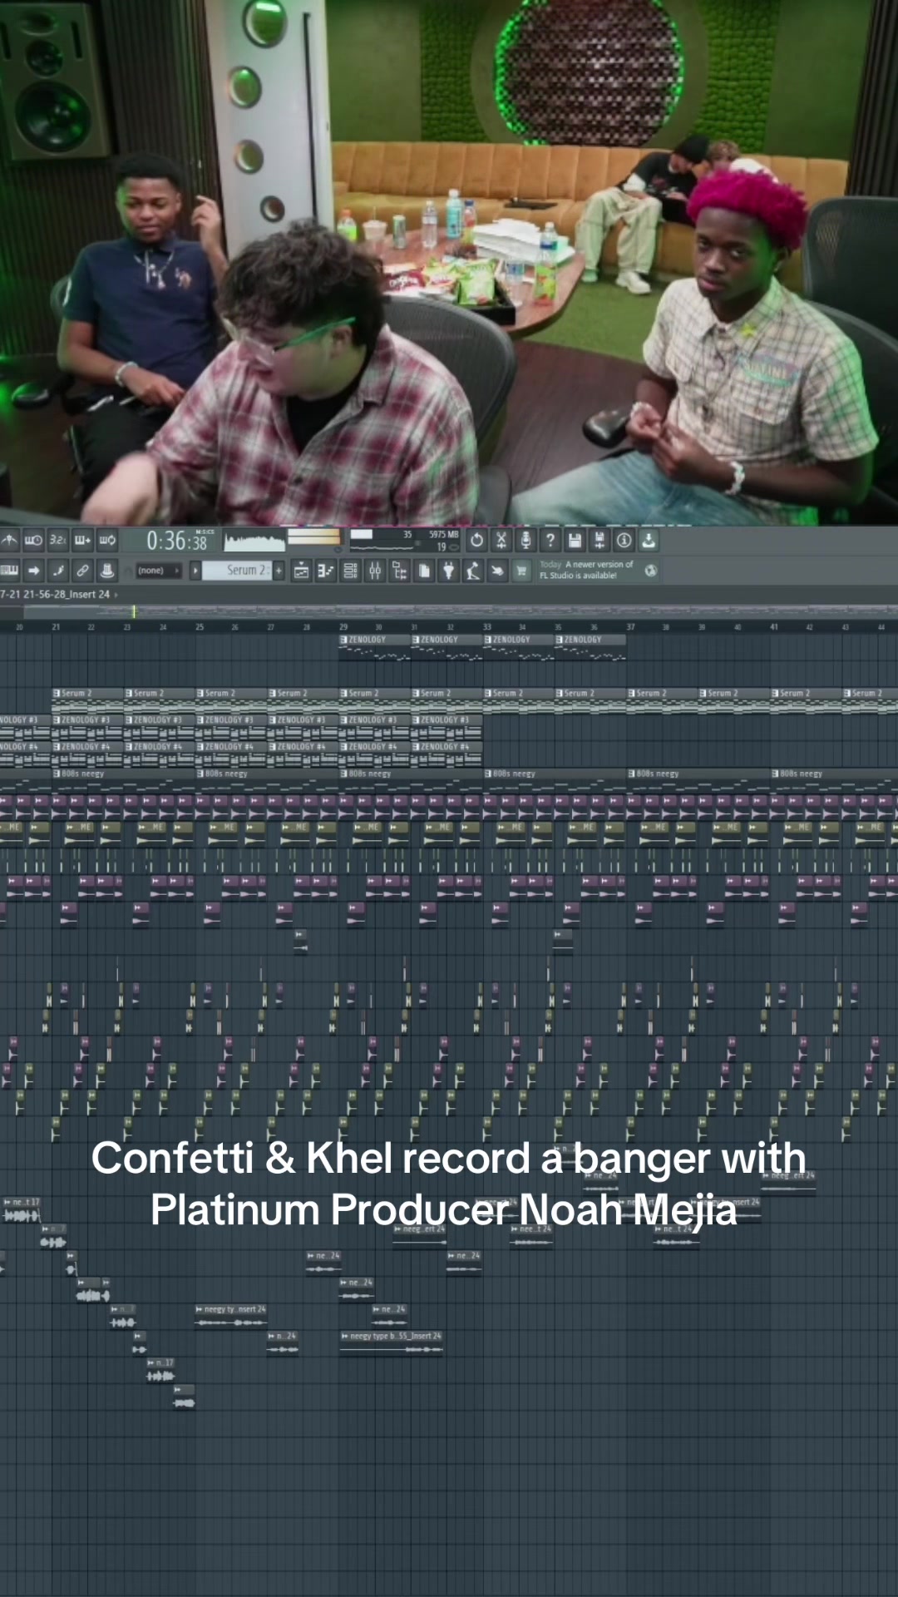Open the Playlist view icon
898x1597 pixels.
pos(301,571)
